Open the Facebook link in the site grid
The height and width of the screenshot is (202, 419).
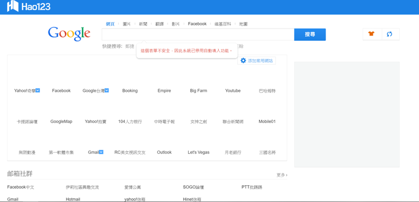pyautogui.click(x=61, y=91)
